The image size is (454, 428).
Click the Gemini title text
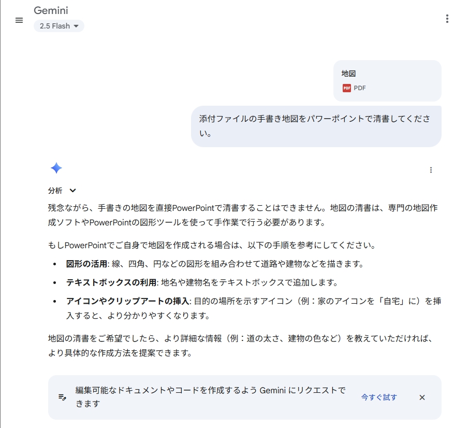tap(51, 10)
